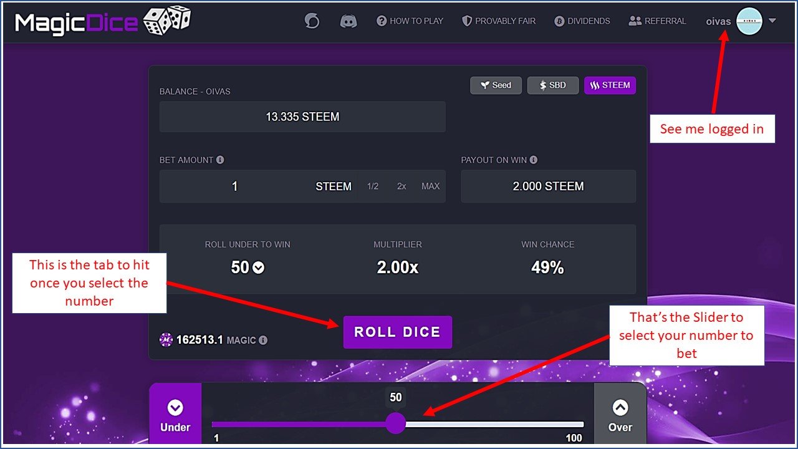Open the How To Play page
Image resolution: width=798 pixels, height=449 pixels.
pos(410,21)
